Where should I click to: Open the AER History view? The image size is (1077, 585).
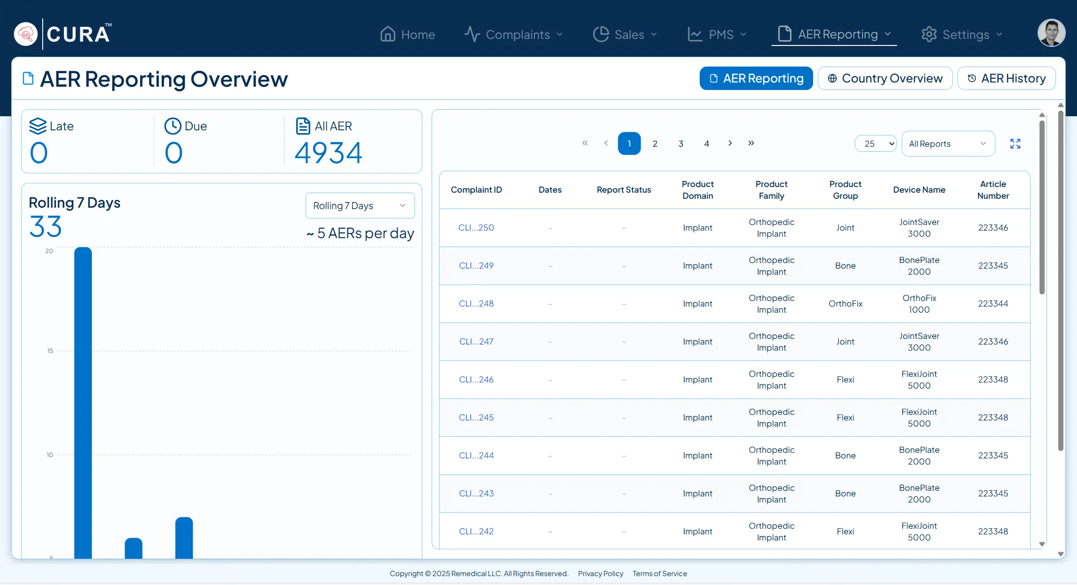tap(1006, 78)
